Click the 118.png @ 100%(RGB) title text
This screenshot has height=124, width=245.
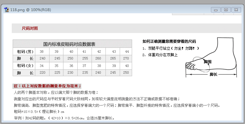tap(31, 10)
